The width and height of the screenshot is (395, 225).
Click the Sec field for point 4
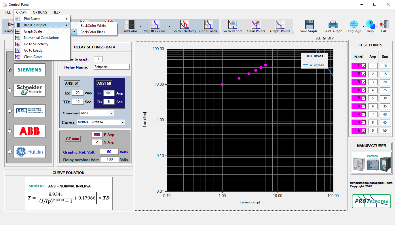pyautogui.click(x=385, y=90)
